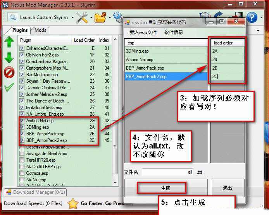Click the skyrim tool window title icon

point(127,22)
